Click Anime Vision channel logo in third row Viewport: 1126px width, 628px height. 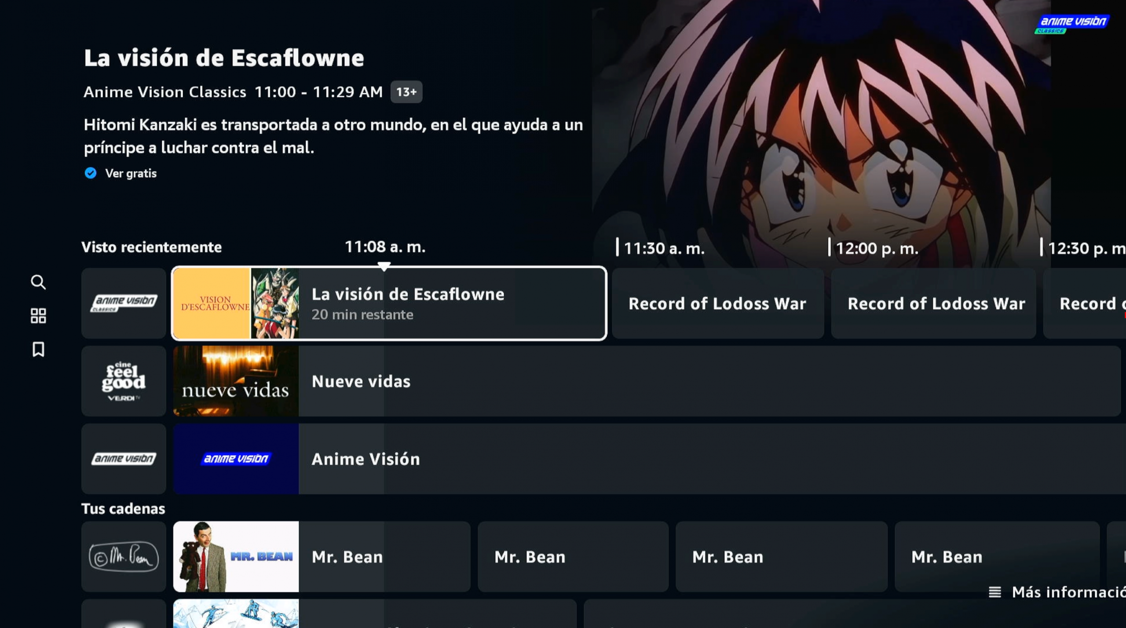[124, 459]
